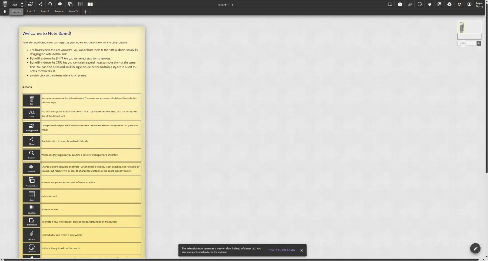Click the text 'Kanban boards' in the note
The height and width of the screenshot is (261, 488).
coord(50,210)
